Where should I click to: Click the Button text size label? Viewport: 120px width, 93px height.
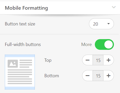[20, 24]
